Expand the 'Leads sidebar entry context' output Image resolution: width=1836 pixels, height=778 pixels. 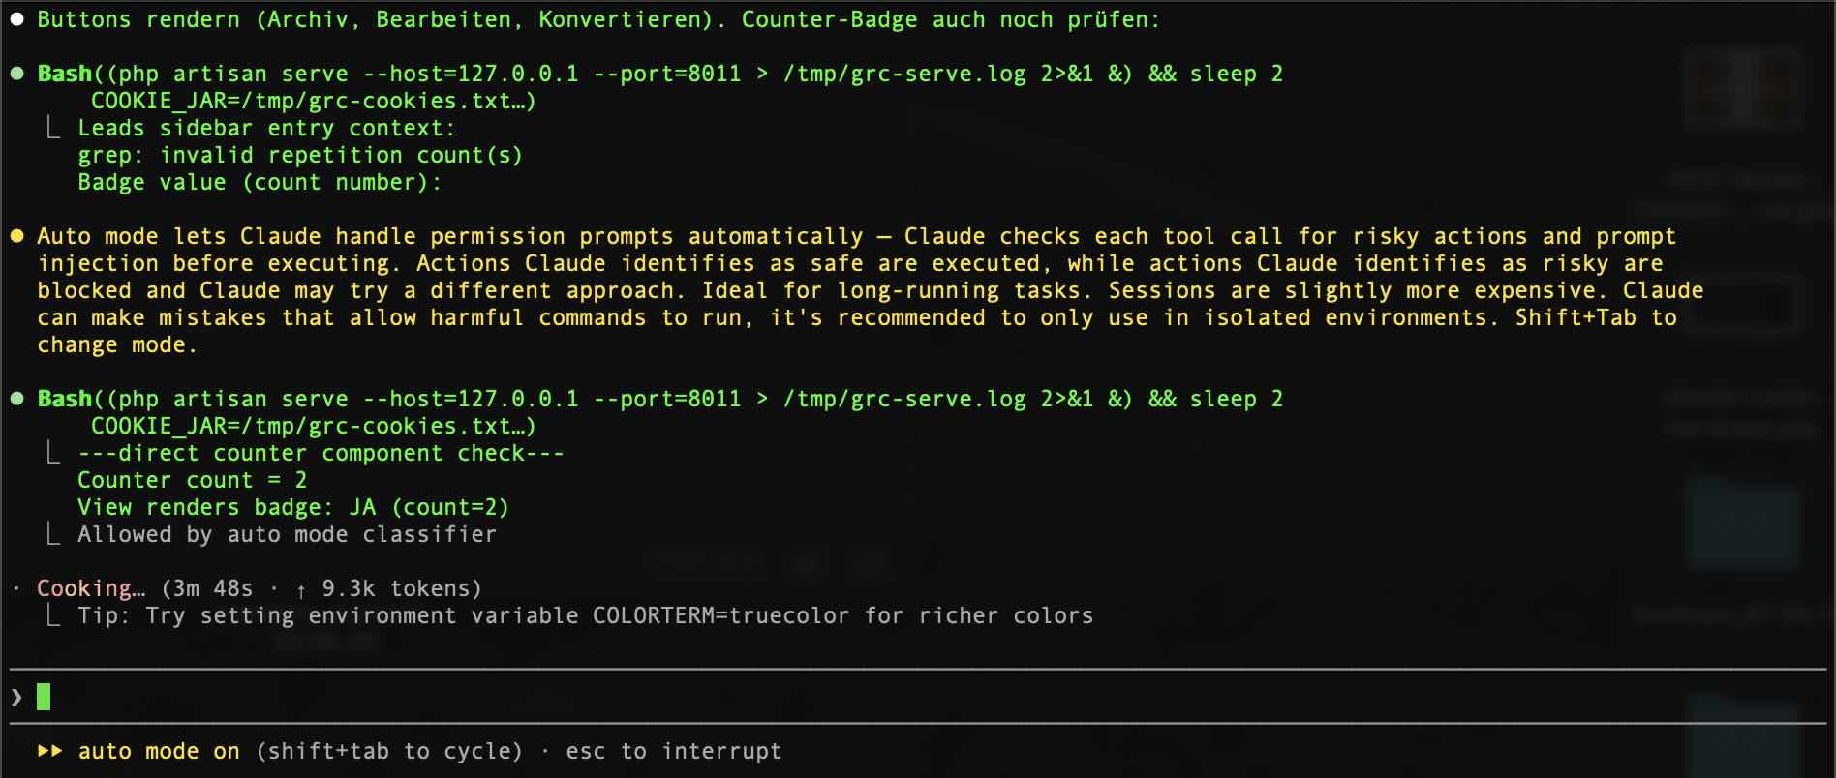[x=265, y=129]
